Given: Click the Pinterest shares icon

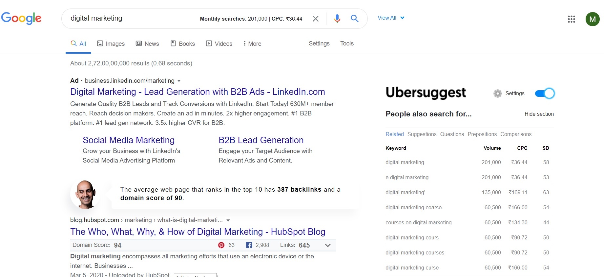Looking at the screenshot, I should [221, 245].
